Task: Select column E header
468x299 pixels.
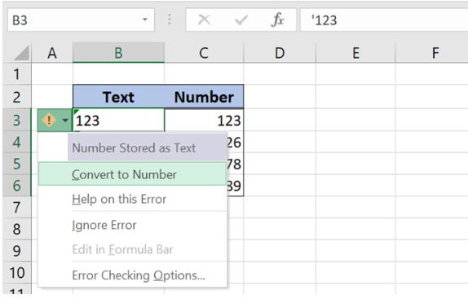Action: point(355,53)
